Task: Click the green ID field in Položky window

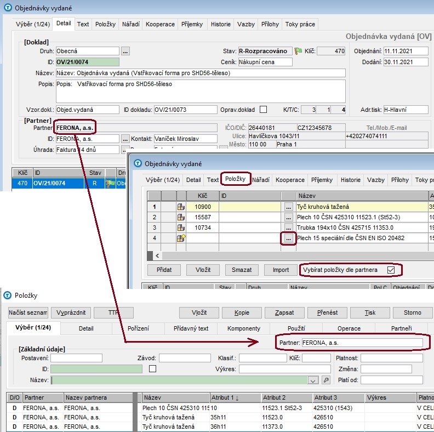Action: [96, 369]
